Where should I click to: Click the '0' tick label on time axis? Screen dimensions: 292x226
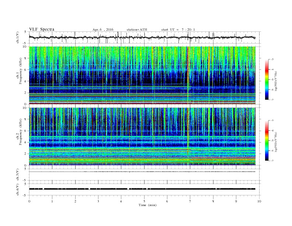point(29,201)
